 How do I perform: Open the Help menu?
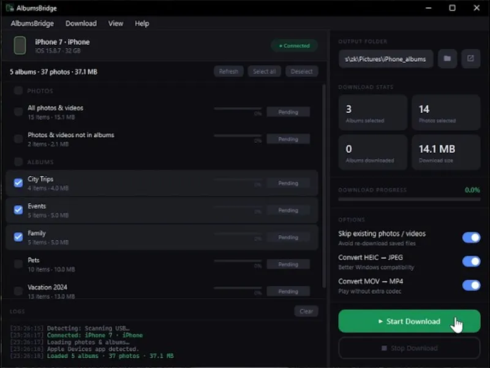[x=142, y=23]
